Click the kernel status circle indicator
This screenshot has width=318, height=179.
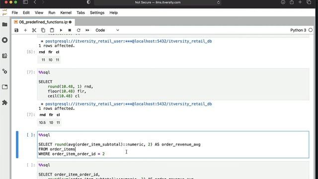311,30
